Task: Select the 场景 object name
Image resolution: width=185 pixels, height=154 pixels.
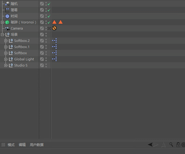Action: [14, 34]
